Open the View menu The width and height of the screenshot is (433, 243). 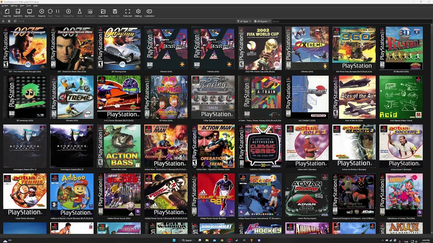[x=22, y=6]
